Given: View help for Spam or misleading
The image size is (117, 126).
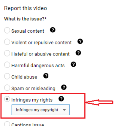Looking at the screenshot, I should (x=64, y=87).
